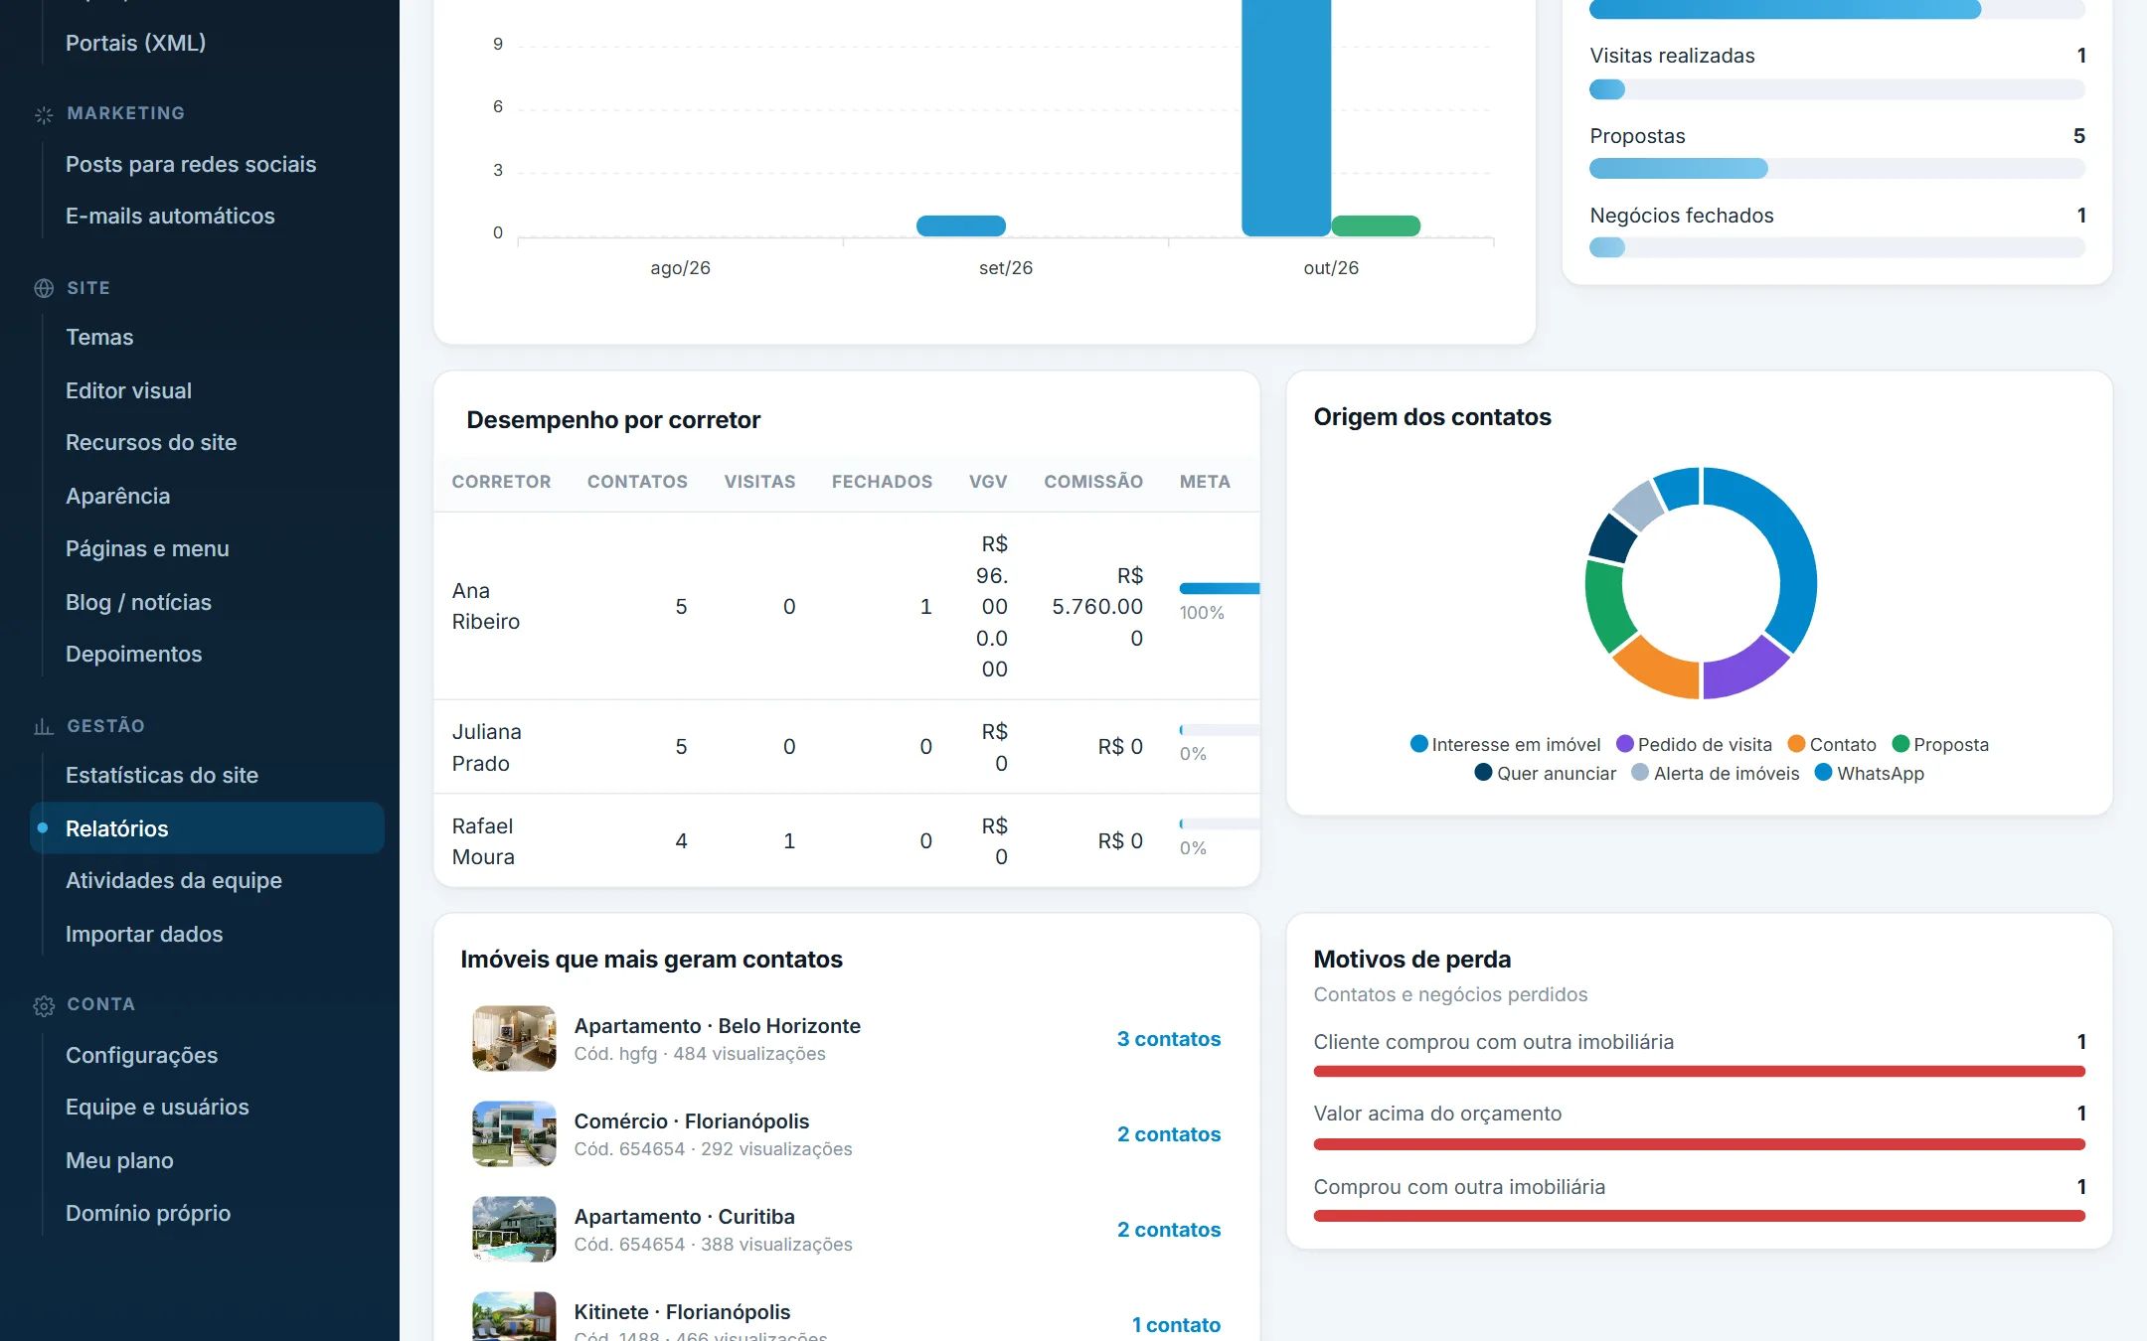Viewport: 2147px width, 1341px height.
Task: Click the 'Interesse em imóvel' legend dot
Action: point(1418,744)
